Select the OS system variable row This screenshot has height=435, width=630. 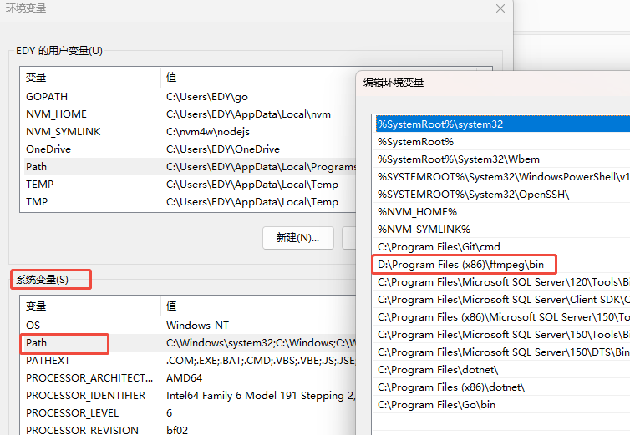click(33, 326)
